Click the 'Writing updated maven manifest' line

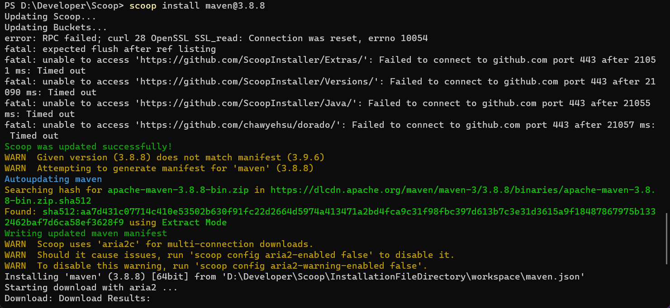(86, 233)
